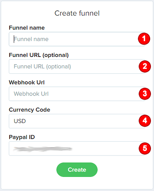Click the red number 3 badge
The image size is (154, 191).
145,94
